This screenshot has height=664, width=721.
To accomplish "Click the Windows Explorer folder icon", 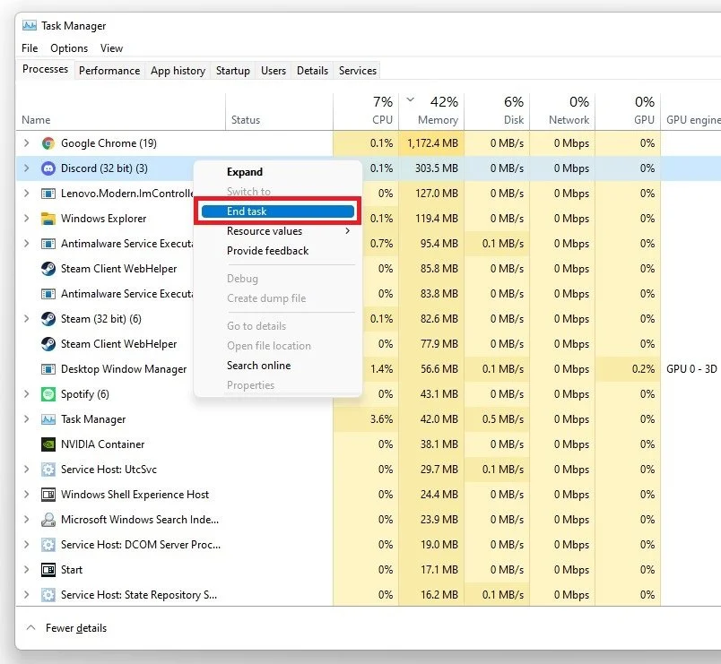I will click(48, 219).
